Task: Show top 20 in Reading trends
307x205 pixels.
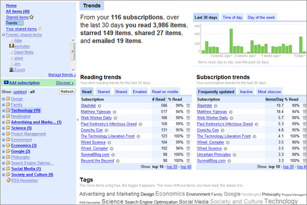Action: click(172, 167)
